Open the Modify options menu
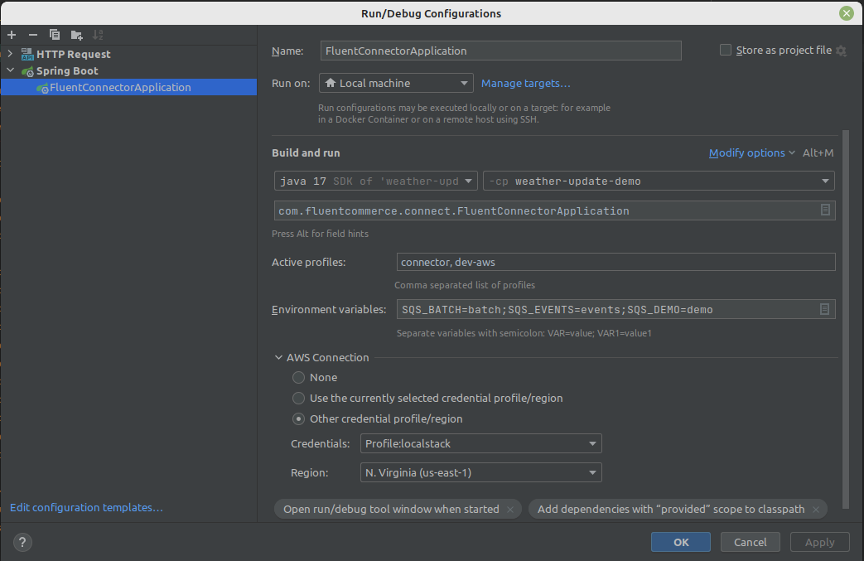The height and width of the screenshot is (561, 864). point(751,153)
